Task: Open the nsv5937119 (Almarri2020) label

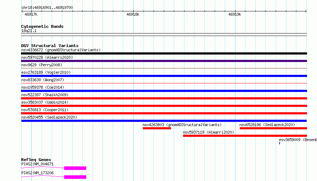Action: (x=208, y=132)
